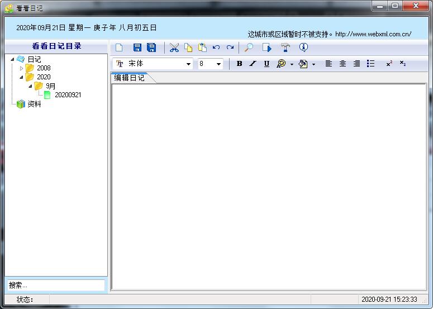433x309 pixels.
Task: Select the 20200921 diary entry
Action: 68,95
